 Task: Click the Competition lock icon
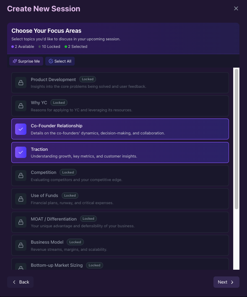[21, 176]
